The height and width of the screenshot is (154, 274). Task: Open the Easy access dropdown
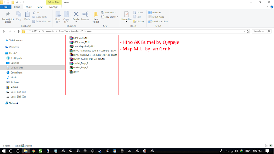point(110,17)
